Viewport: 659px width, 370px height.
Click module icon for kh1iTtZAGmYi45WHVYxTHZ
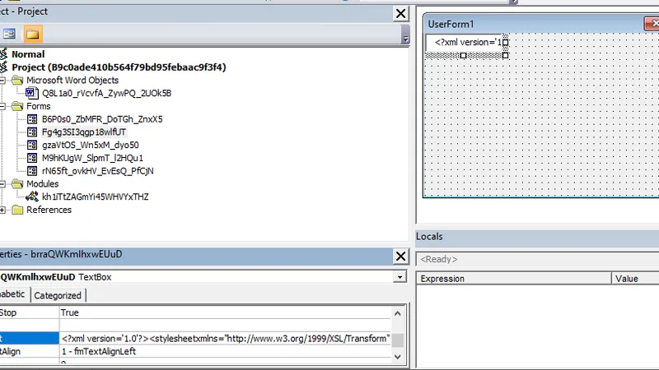point(32,197)
